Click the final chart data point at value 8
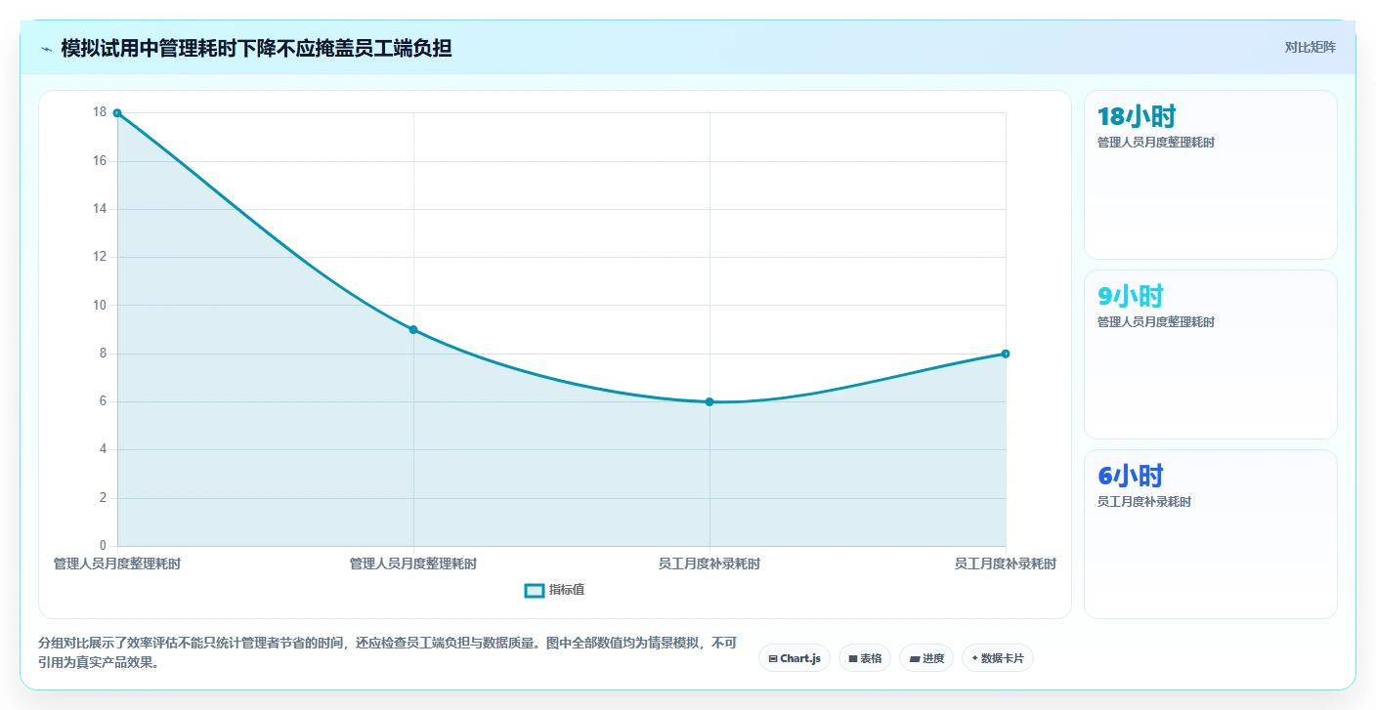The image size is (1376, 710). (1006, 354)
